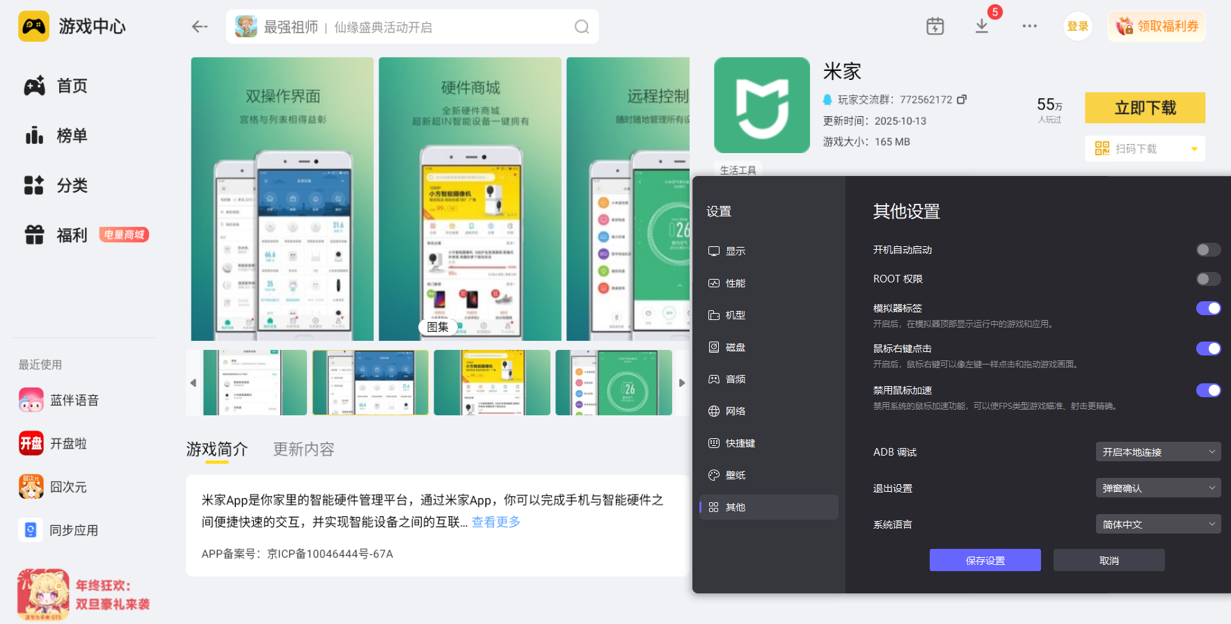
Task: Click the 年终狂欢 promo banner
Action: point(84,595)
